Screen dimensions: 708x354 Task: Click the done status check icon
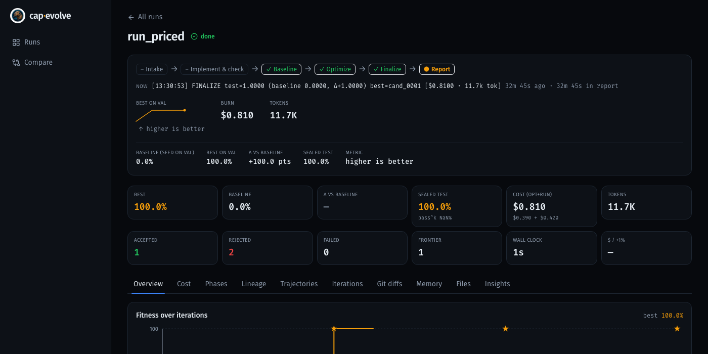pyautogui.click(x=194, y=36)
